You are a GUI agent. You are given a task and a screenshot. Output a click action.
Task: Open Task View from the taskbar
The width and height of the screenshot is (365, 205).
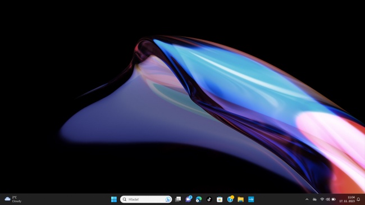click(x=178, y=199)
